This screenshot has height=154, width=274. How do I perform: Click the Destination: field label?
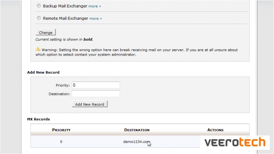point(59,94)
